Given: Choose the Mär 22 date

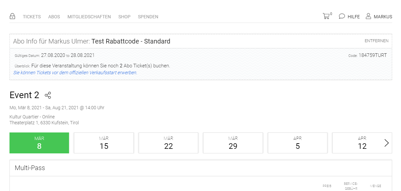Looking at the screenshot, I should (x=168, y=143).
